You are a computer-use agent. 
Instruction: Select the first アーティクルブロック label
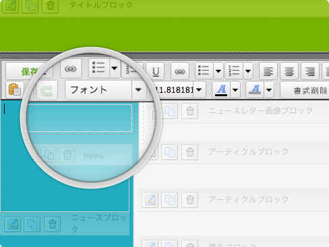click(249, 152)
